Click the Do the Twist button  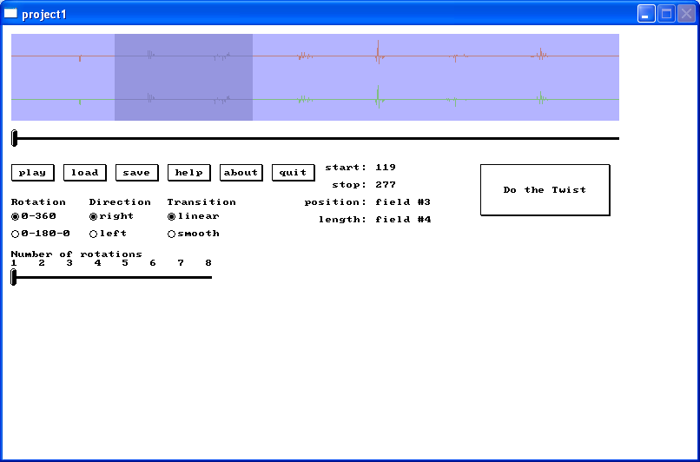click(545, 190)
